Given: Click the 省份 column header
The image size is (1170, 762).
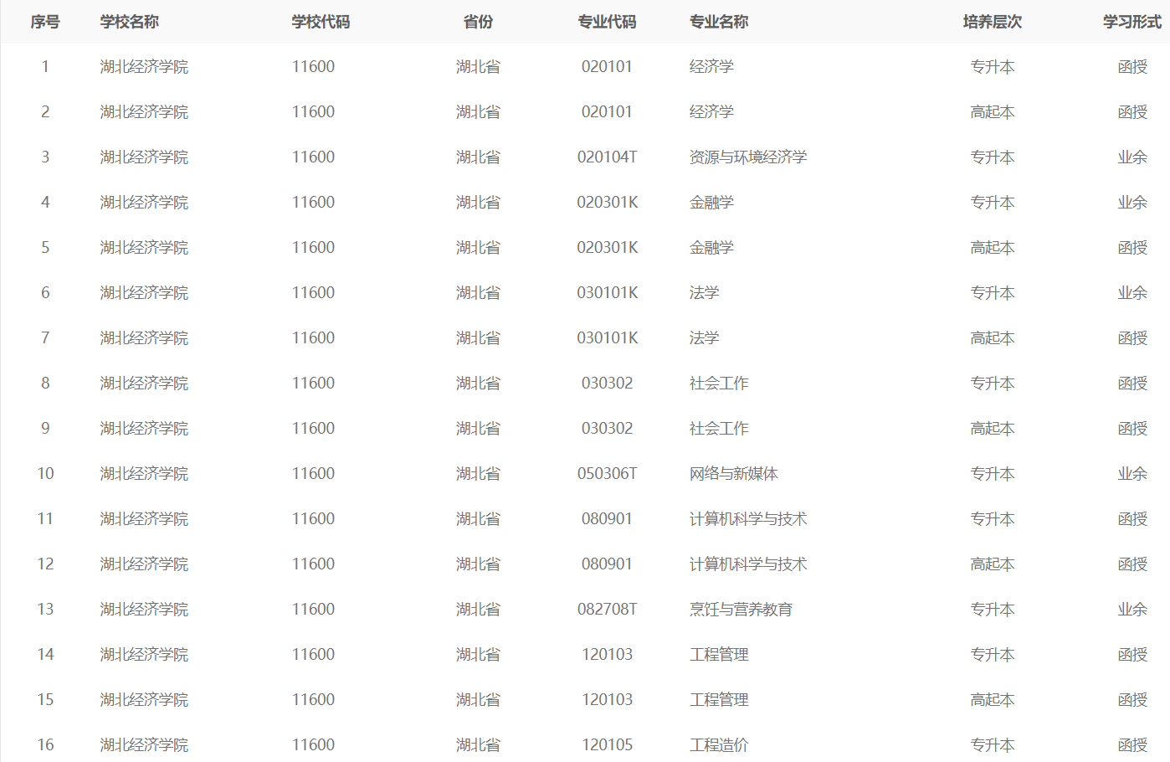Looking at the screenshot, I should pyautogui.click(x=478, y=22).
